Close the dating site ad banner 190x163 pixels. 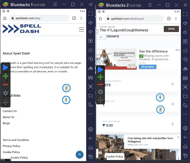(178, 137)
